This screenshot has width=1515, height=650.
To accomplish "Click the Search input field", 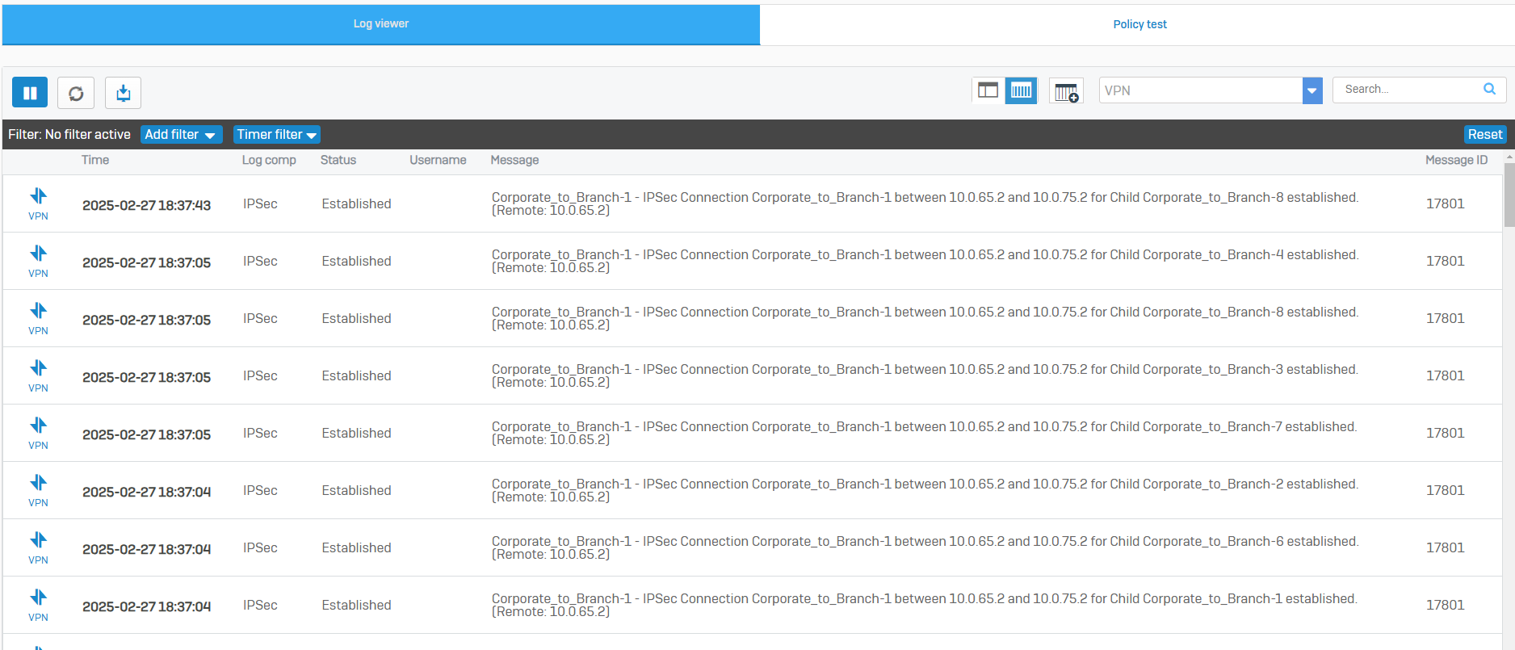I will (x=1409, y=90).
